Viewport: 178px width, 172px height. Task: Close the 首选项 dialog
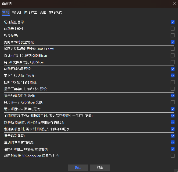click(175, 3)
